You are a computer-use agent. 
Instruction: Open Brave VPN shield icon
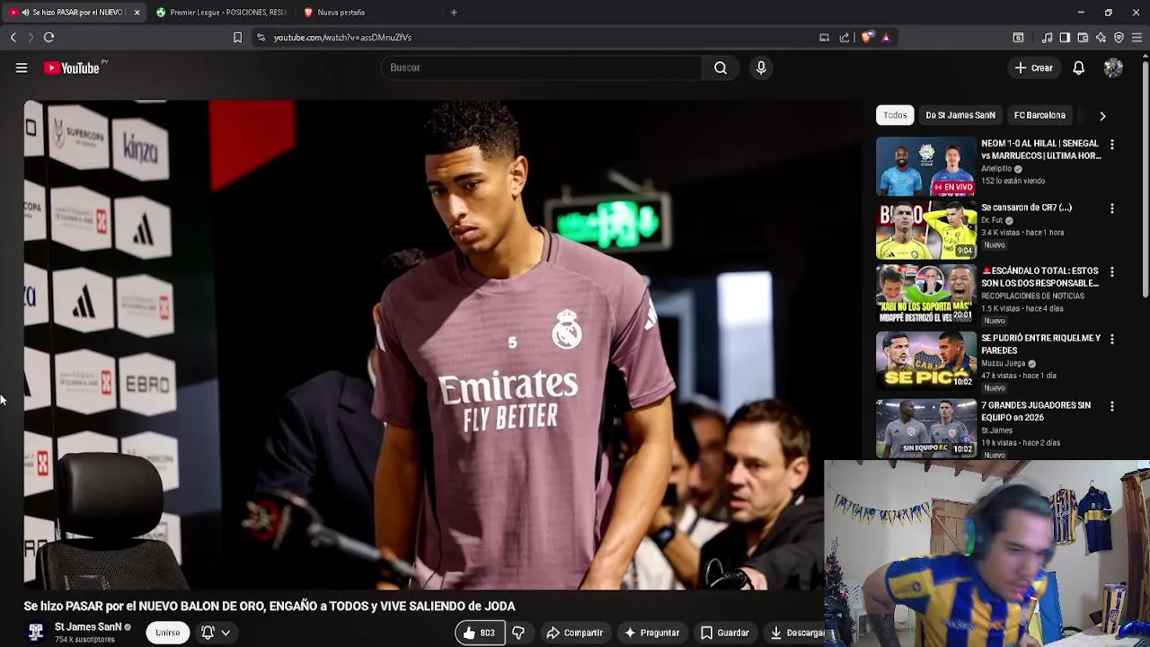[x=1119, y=37]
